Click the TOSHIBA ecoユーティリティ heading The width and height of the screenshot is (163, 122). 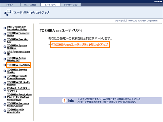61,31
